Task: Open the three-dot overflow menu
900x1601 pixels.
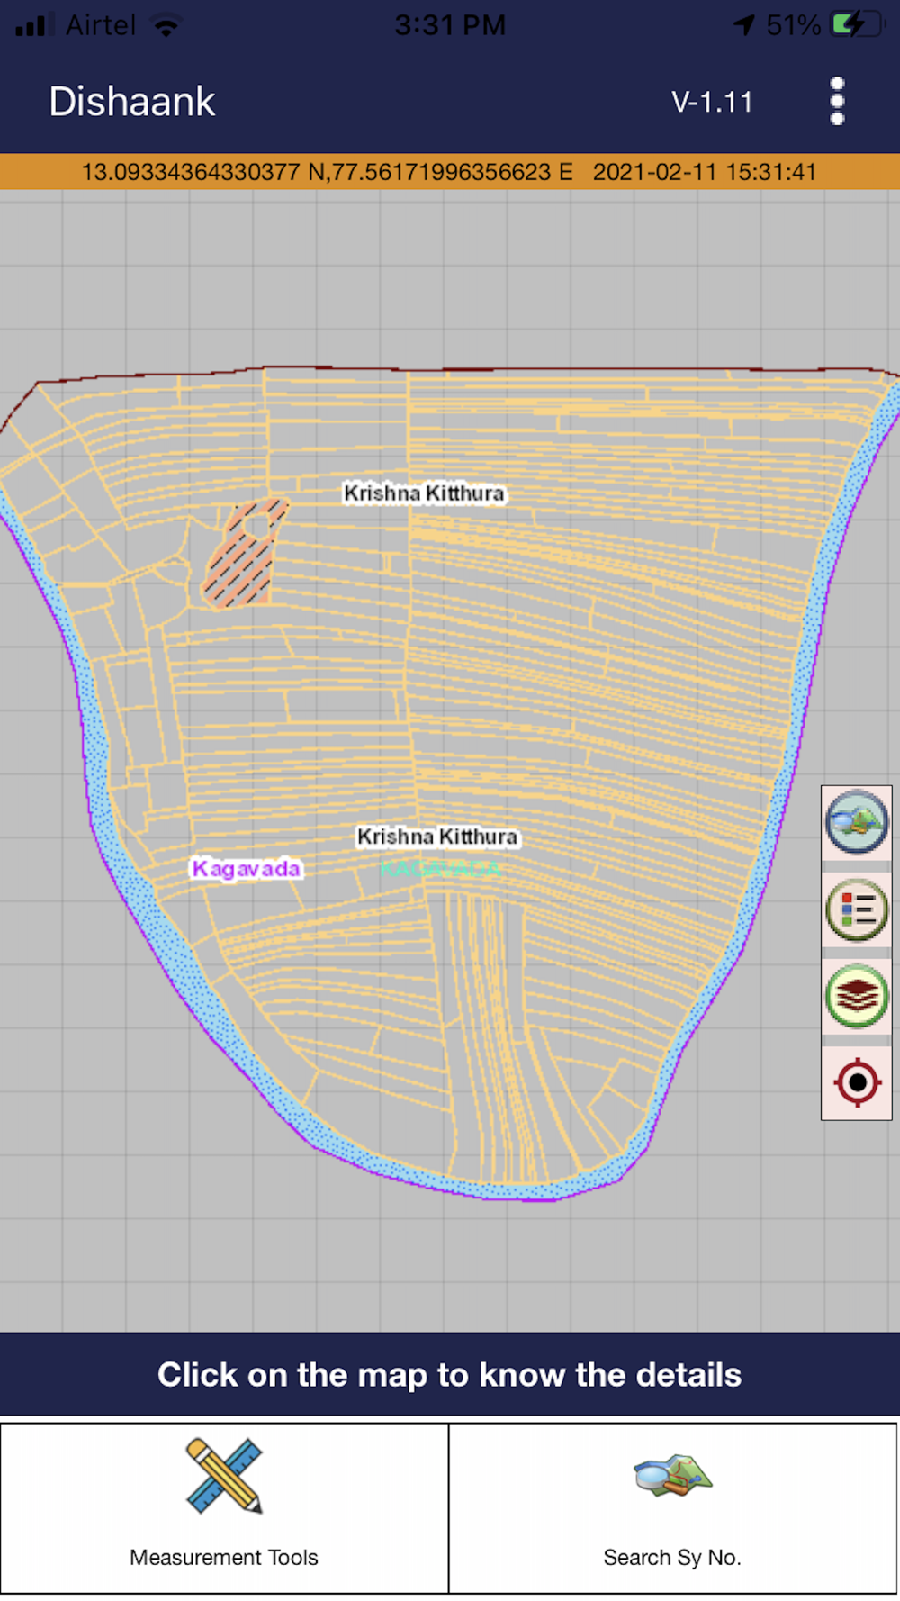Action: point(837,101)
